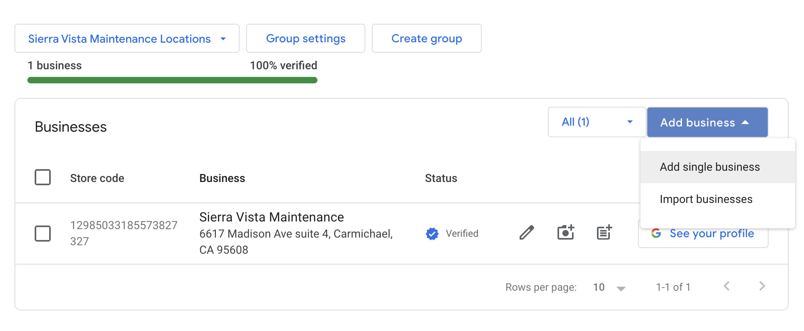Toggle the select-all checkbox in table header
This screenshot has width=804, height=331.
coord(43,177)
